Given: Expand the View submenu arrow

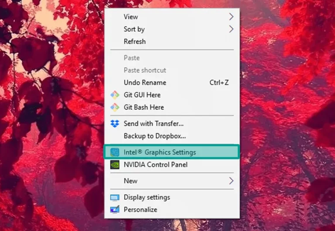Looking at the screenshot, I should coord(231,17).
